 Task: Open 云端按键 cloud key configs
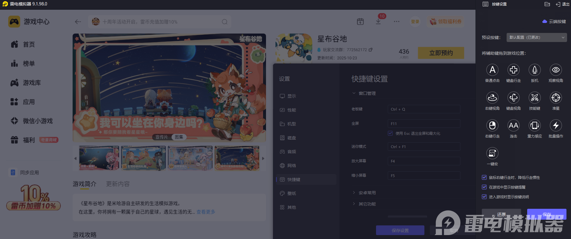coord(554,21)
